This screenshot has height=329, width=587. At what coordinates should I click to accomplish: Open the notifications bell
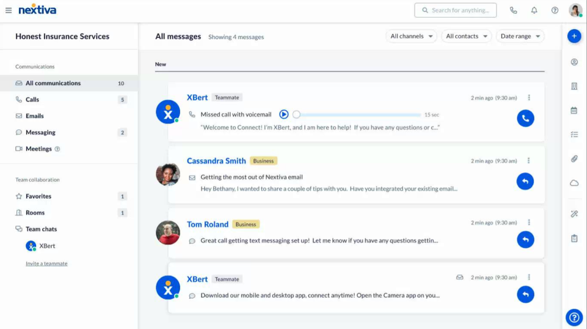tap(534, 10)
